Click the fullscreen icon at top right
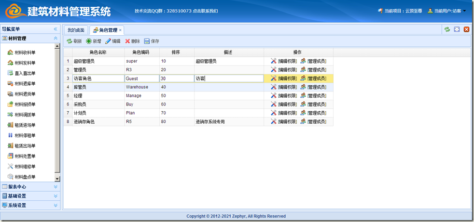474x222 pixels. tap(457, 29)
